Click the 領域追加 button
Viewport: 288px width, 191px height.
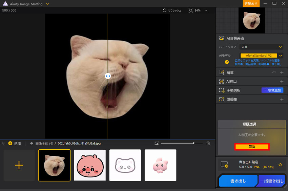point(272,90)
